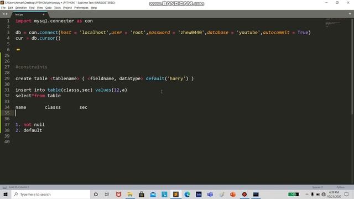Open the Python syntax selector

click(x=341, y=187)
